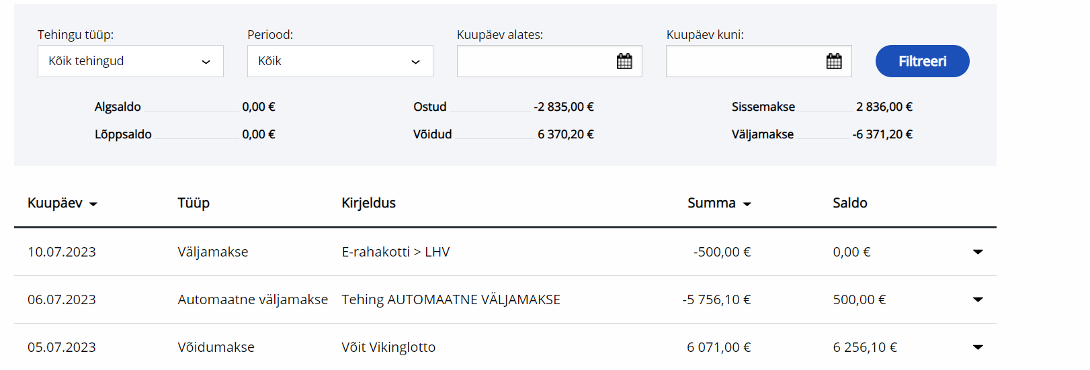1090x370 pixels.
Task: Click the Saldo column header
Action: tap(849, 203)
